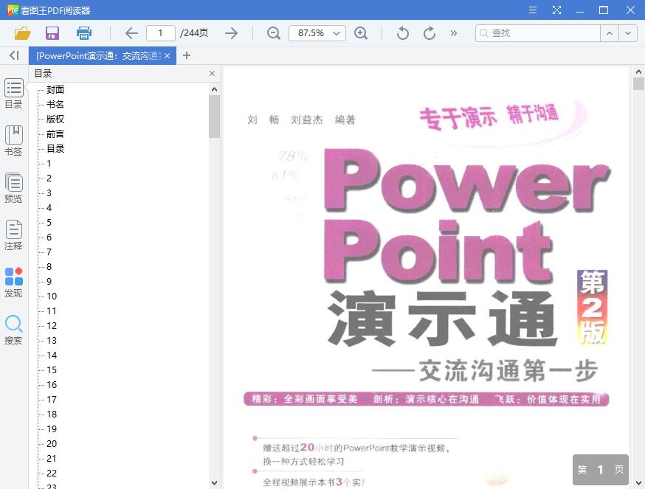
Task: Rotate page counterclockwise
Action: coord(403,33)
